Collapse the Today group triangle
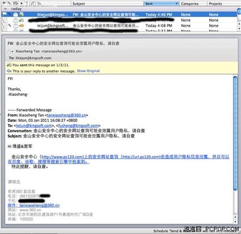This screenshot has width=241, height=234. click(5, 9)
